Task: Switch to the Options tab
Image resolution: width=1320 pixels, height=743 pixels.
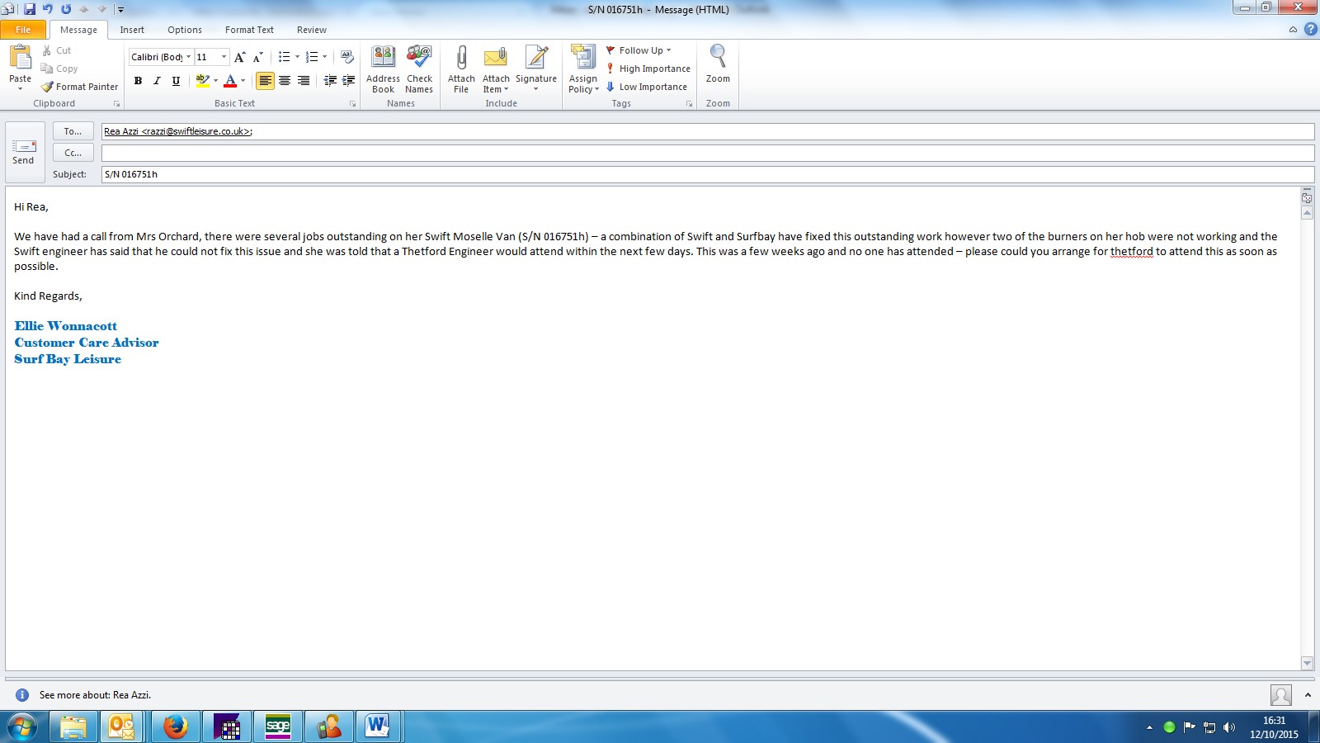Action: (x=185, y=30)
